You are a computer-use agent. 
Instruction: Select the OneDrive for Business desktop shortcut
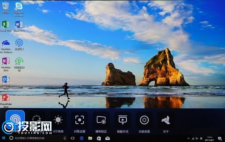tap(6, 46)
